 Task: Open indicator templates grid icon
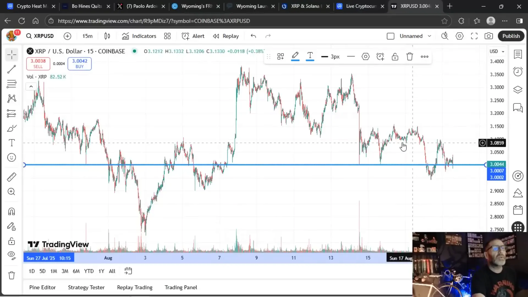pyautogui.click(x=167, y=36)
